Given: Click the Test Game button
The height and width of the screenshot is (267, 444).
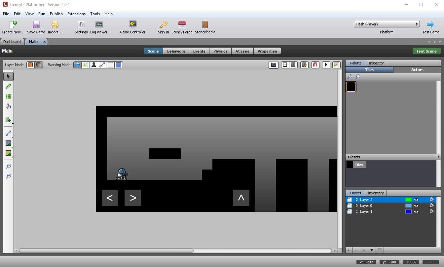Looking at the screenshot, I should (431, 27).
